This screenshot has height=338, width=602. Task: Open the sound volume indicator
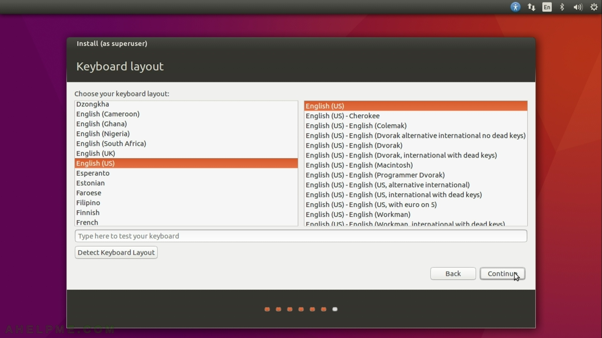[x=578, y=7]
